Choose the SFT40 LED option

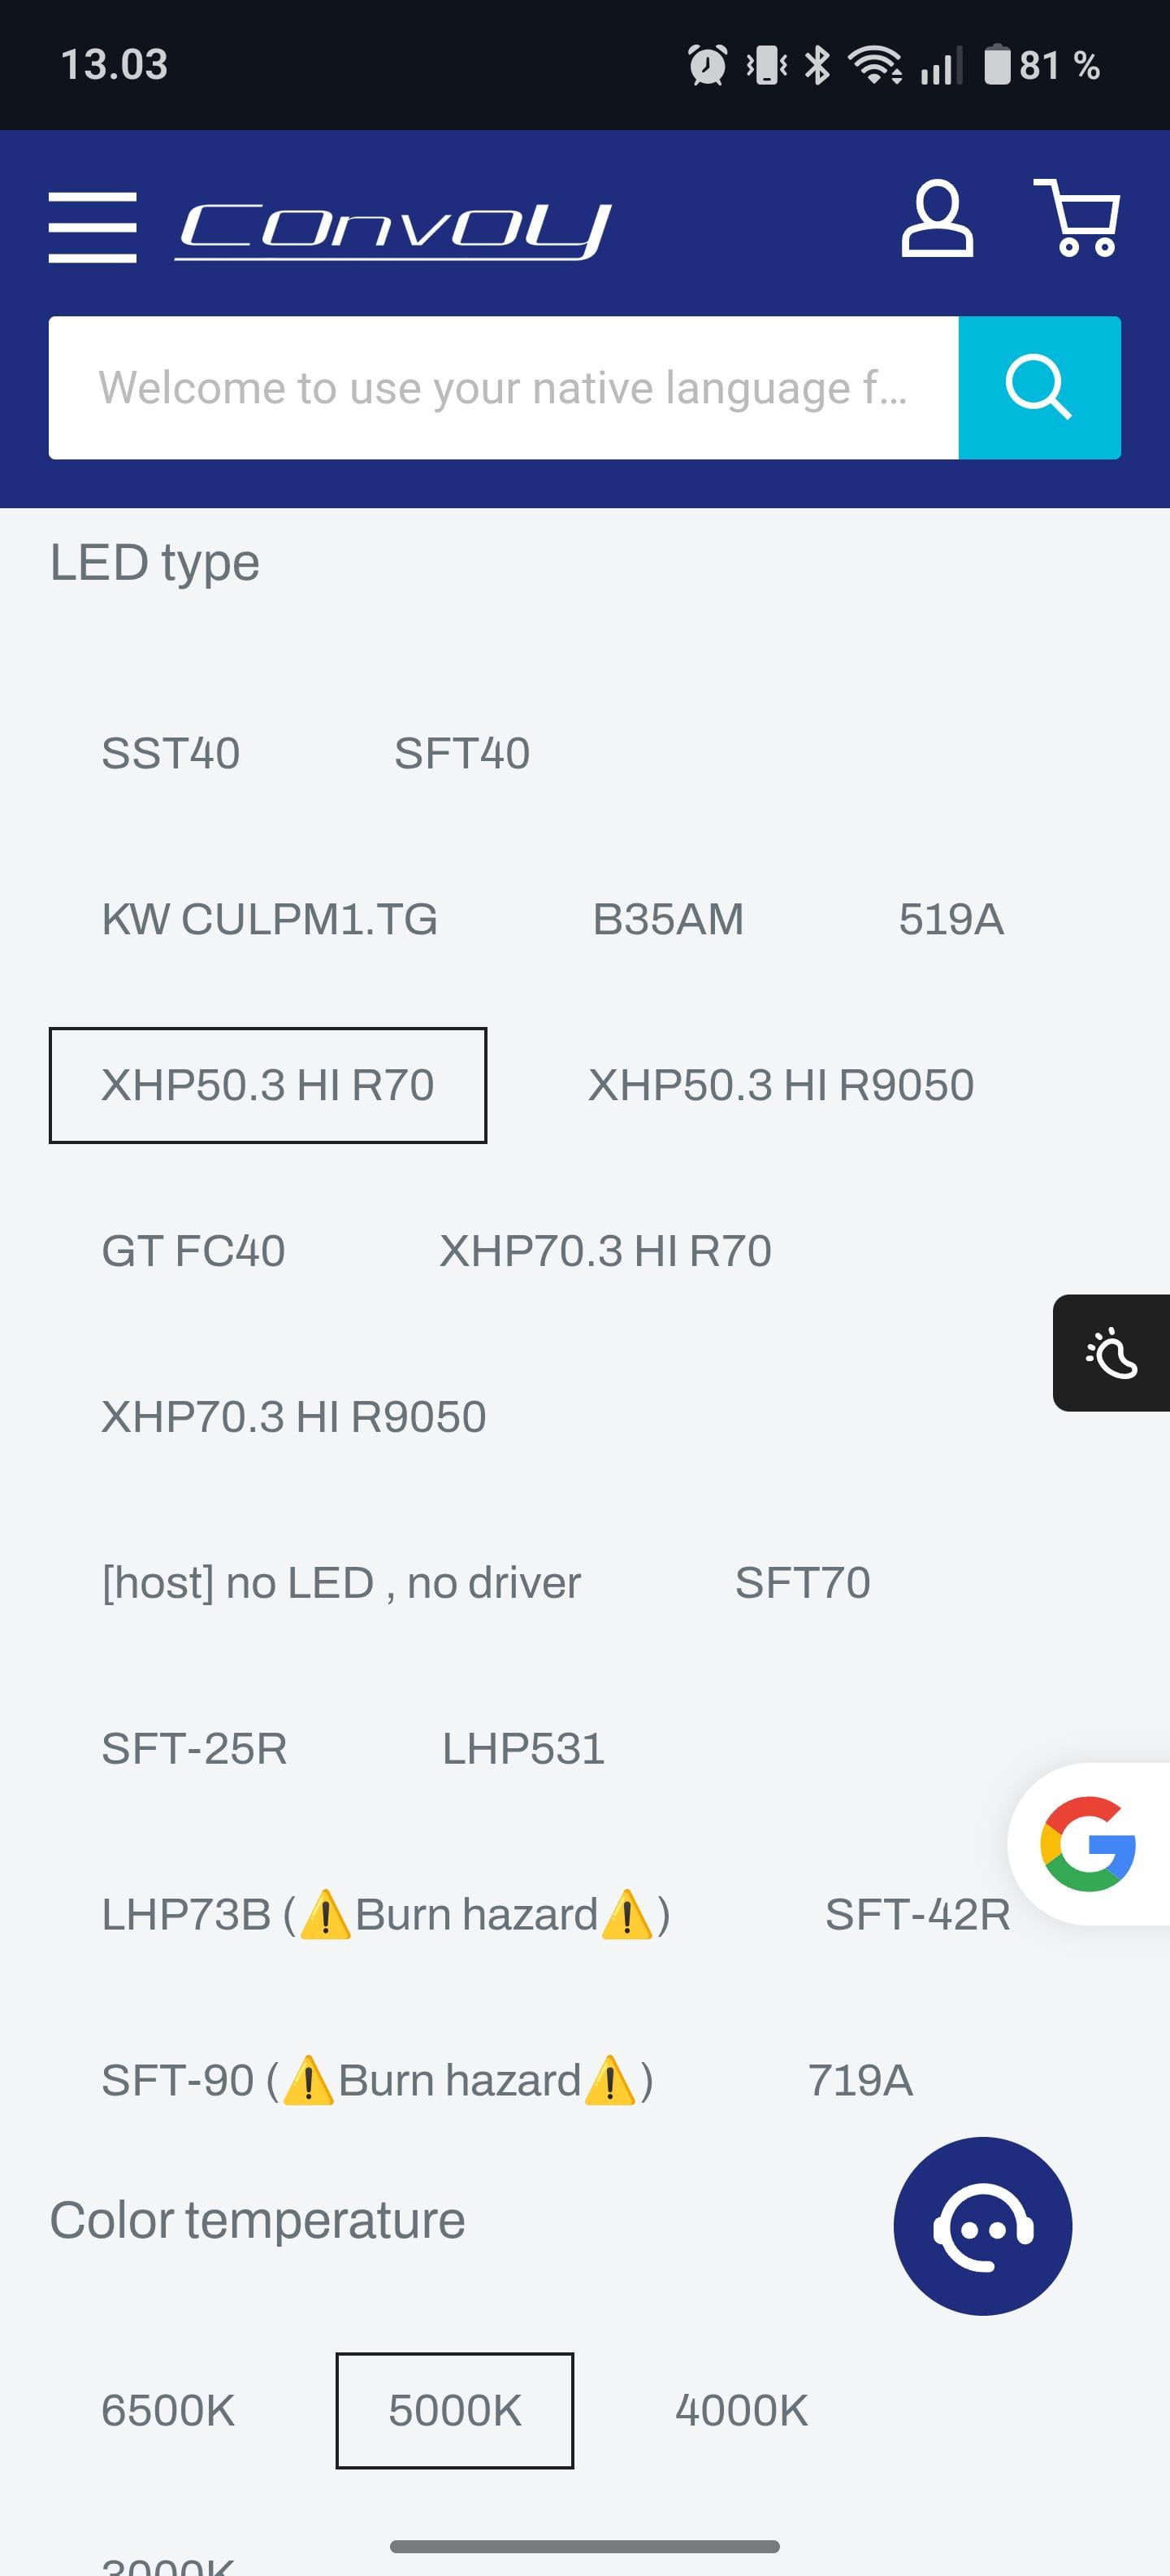coord(461,753)
